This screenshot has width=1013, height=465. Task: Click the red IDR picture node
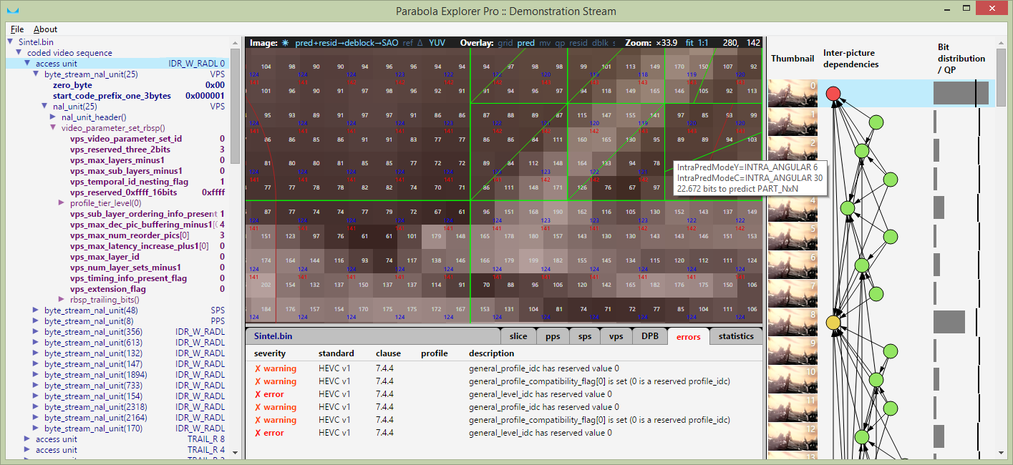(x=833, y=94)
